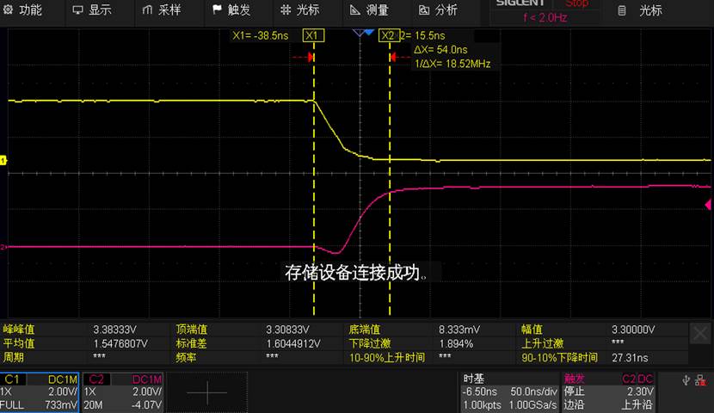Screen dimensions: 714x413
Task: Select the 峰峰值 measurement value 3.38333V
Action: [114, 330]
